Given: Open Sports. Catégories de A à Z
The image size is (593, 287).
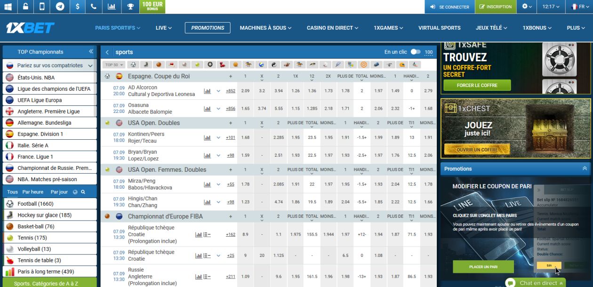Looking at the screenshot, I should coord(49,283).
